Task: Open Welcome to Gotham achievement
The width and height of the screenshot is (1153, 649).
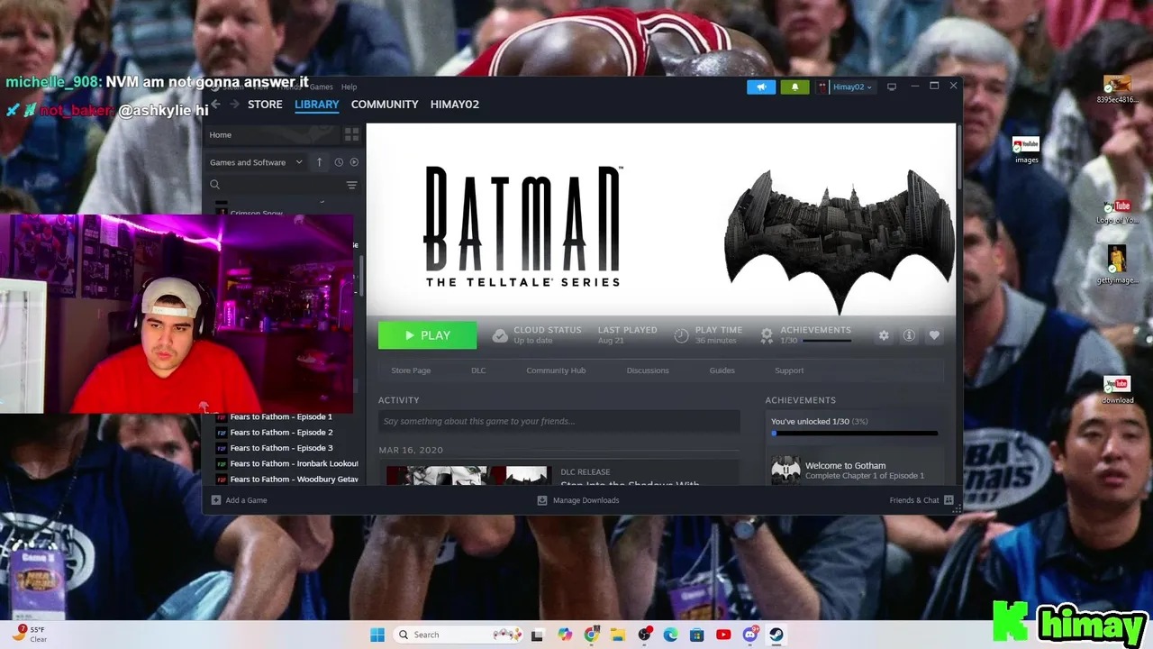Action: pyautogui.click(x=854, y=470)
